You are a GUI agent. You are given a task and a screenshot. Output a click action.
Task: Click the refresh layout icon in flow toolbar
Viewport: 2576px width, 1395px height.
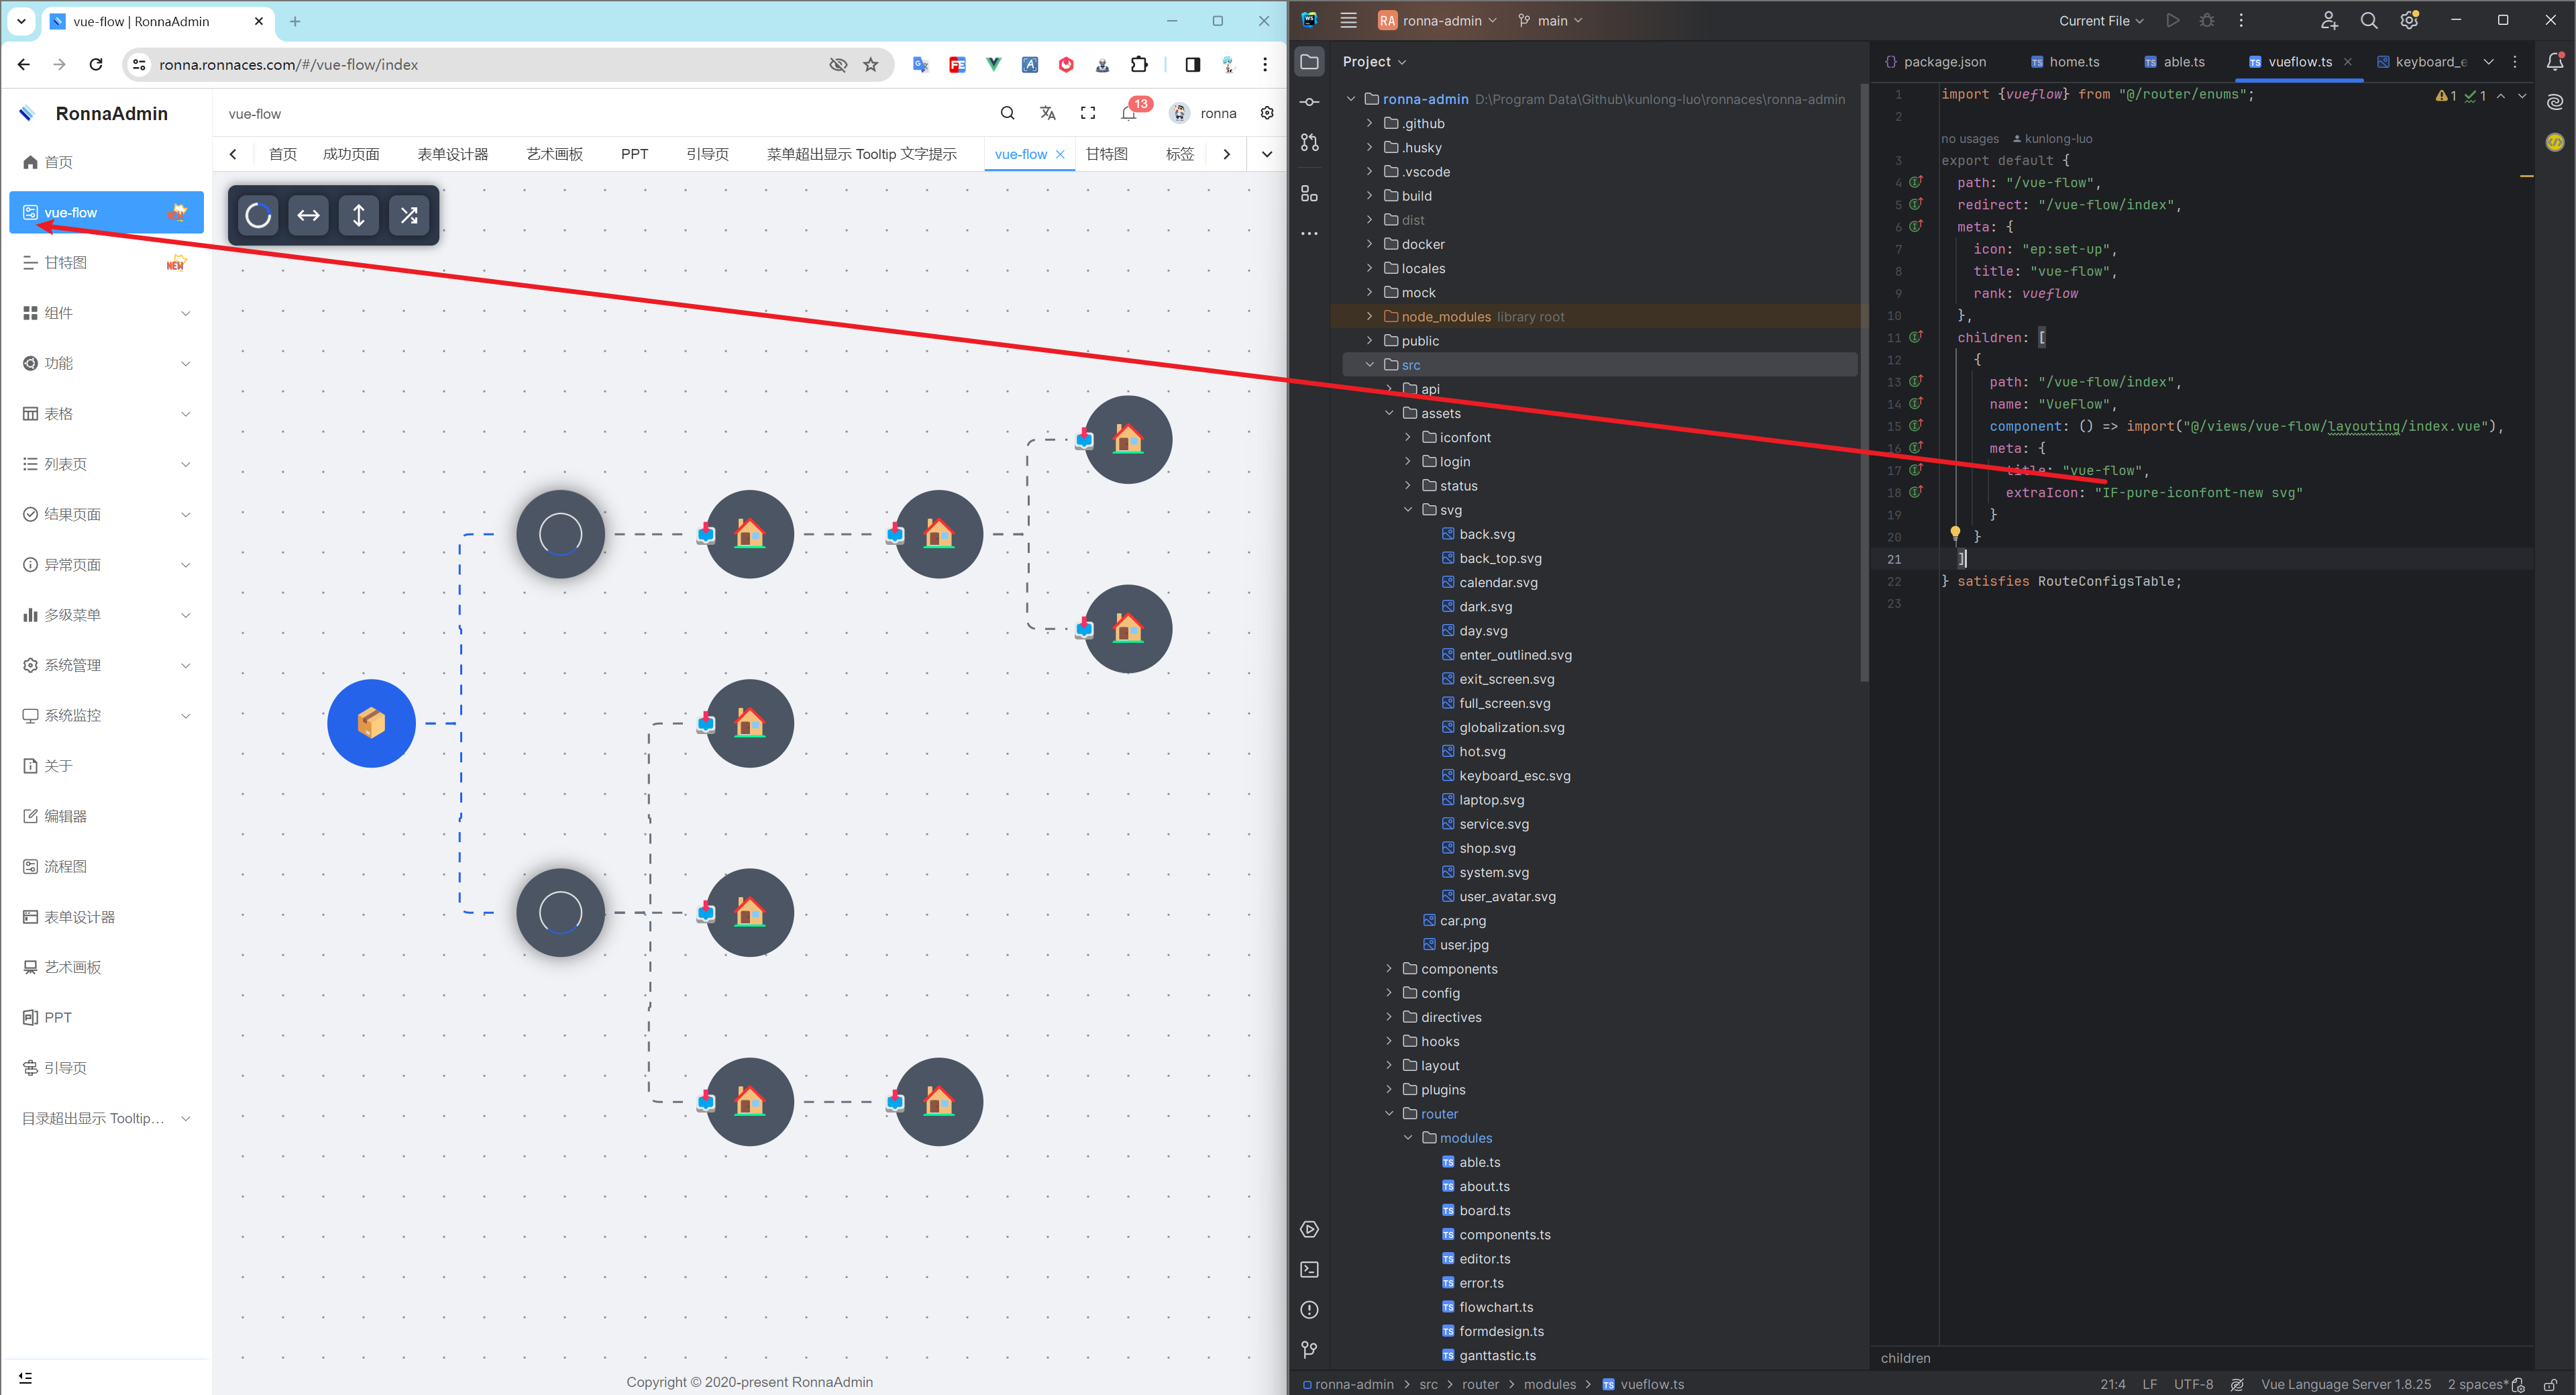coord(258,215)
